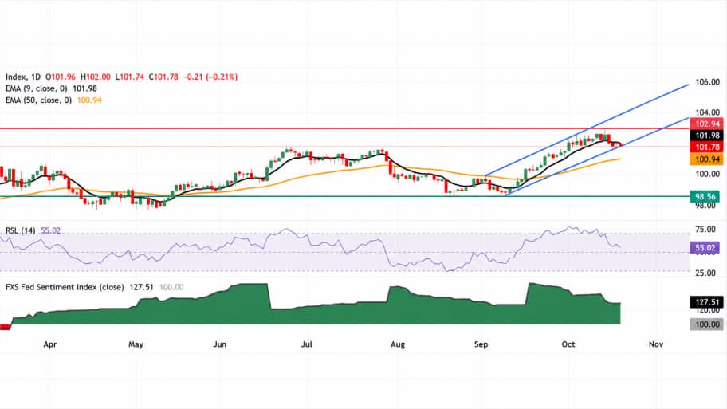727x409 pixels.
Task: Click the May date axis label
Action: click(136, 344)
